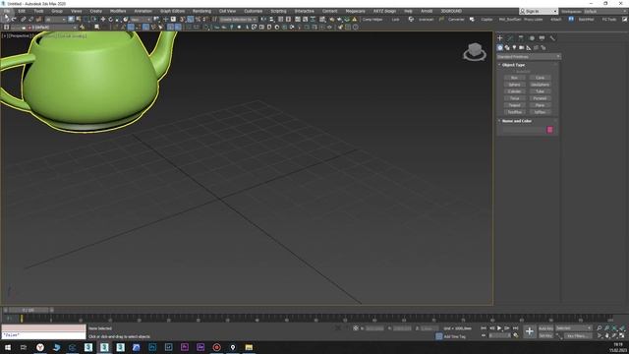Viewport: 629px width, 354px height.
Task: Click the Teapot primitive button
Action: (x=514, y=105)
